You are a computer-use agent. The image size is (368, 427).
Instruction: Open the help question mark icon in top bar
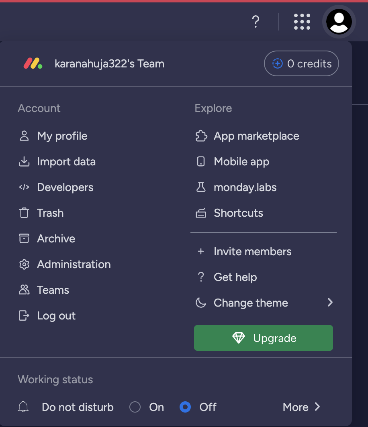[256, 22]
